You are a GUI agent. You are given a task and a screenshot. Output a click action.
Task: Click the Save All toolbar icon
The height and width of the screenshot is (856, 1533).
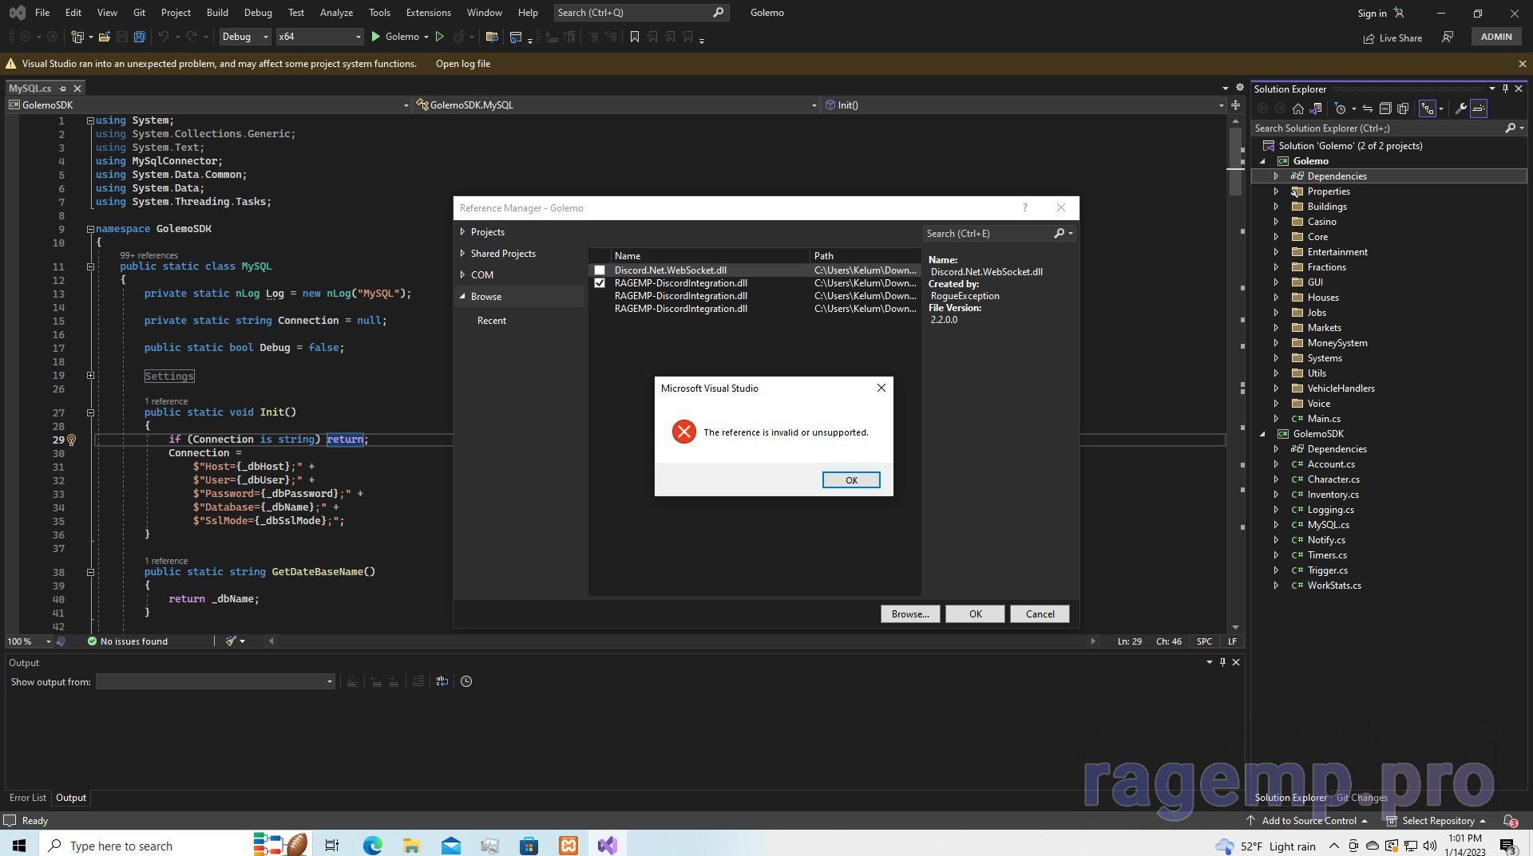point(140,37)
